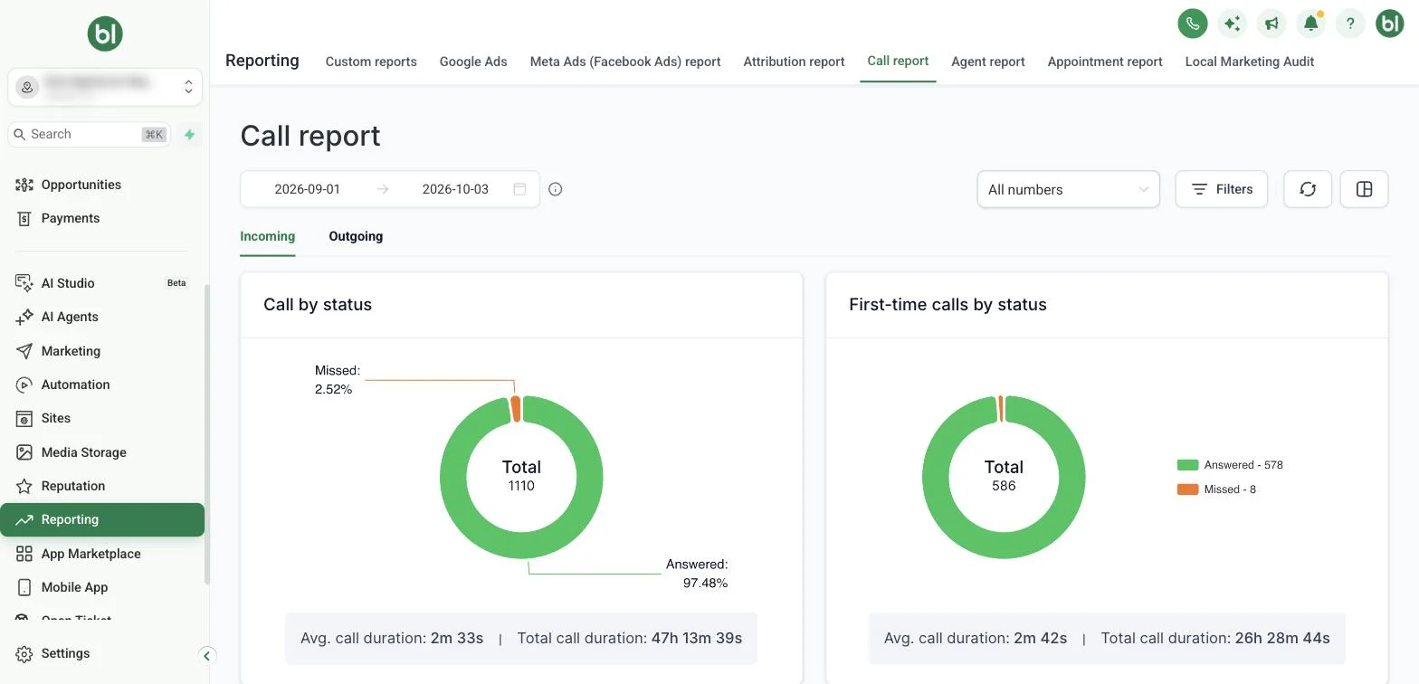Click the lightning quick actions icon
The image size is (1419, 684).
point(190,135)
